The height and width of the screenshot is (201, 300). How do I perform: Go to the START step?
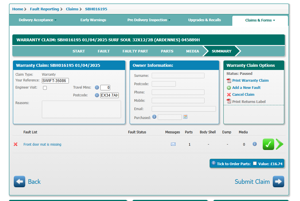[x=79, y=51]
